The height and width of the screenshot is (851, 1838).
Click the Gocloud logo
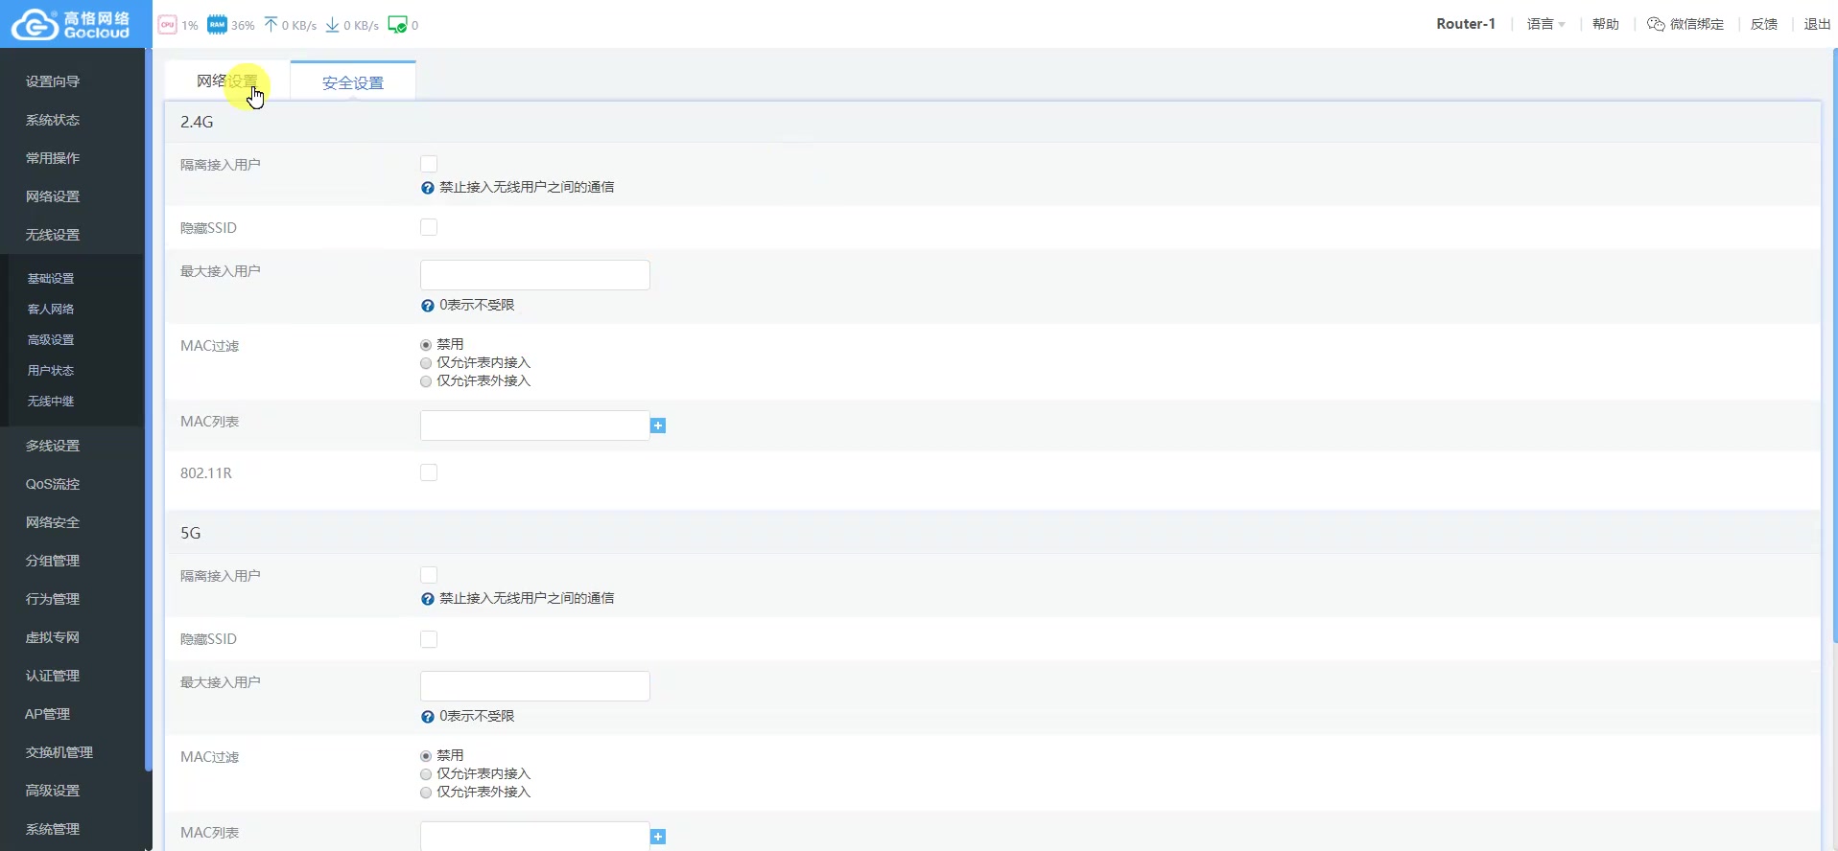coord(70,24)
